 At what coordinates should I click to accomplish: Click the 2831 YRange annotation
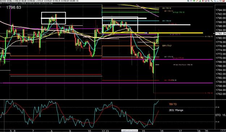coord(176,110)
